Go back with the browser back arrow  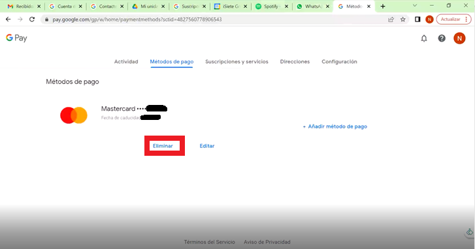(x=8, y=20)
